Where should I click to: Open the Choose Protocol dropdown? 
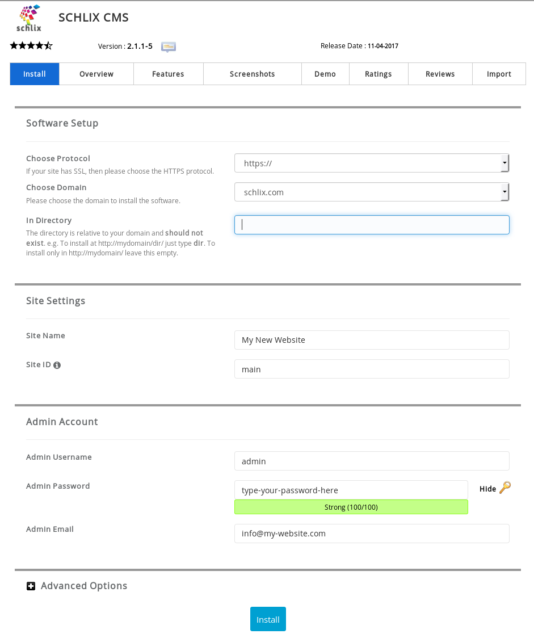pos(371,163)
